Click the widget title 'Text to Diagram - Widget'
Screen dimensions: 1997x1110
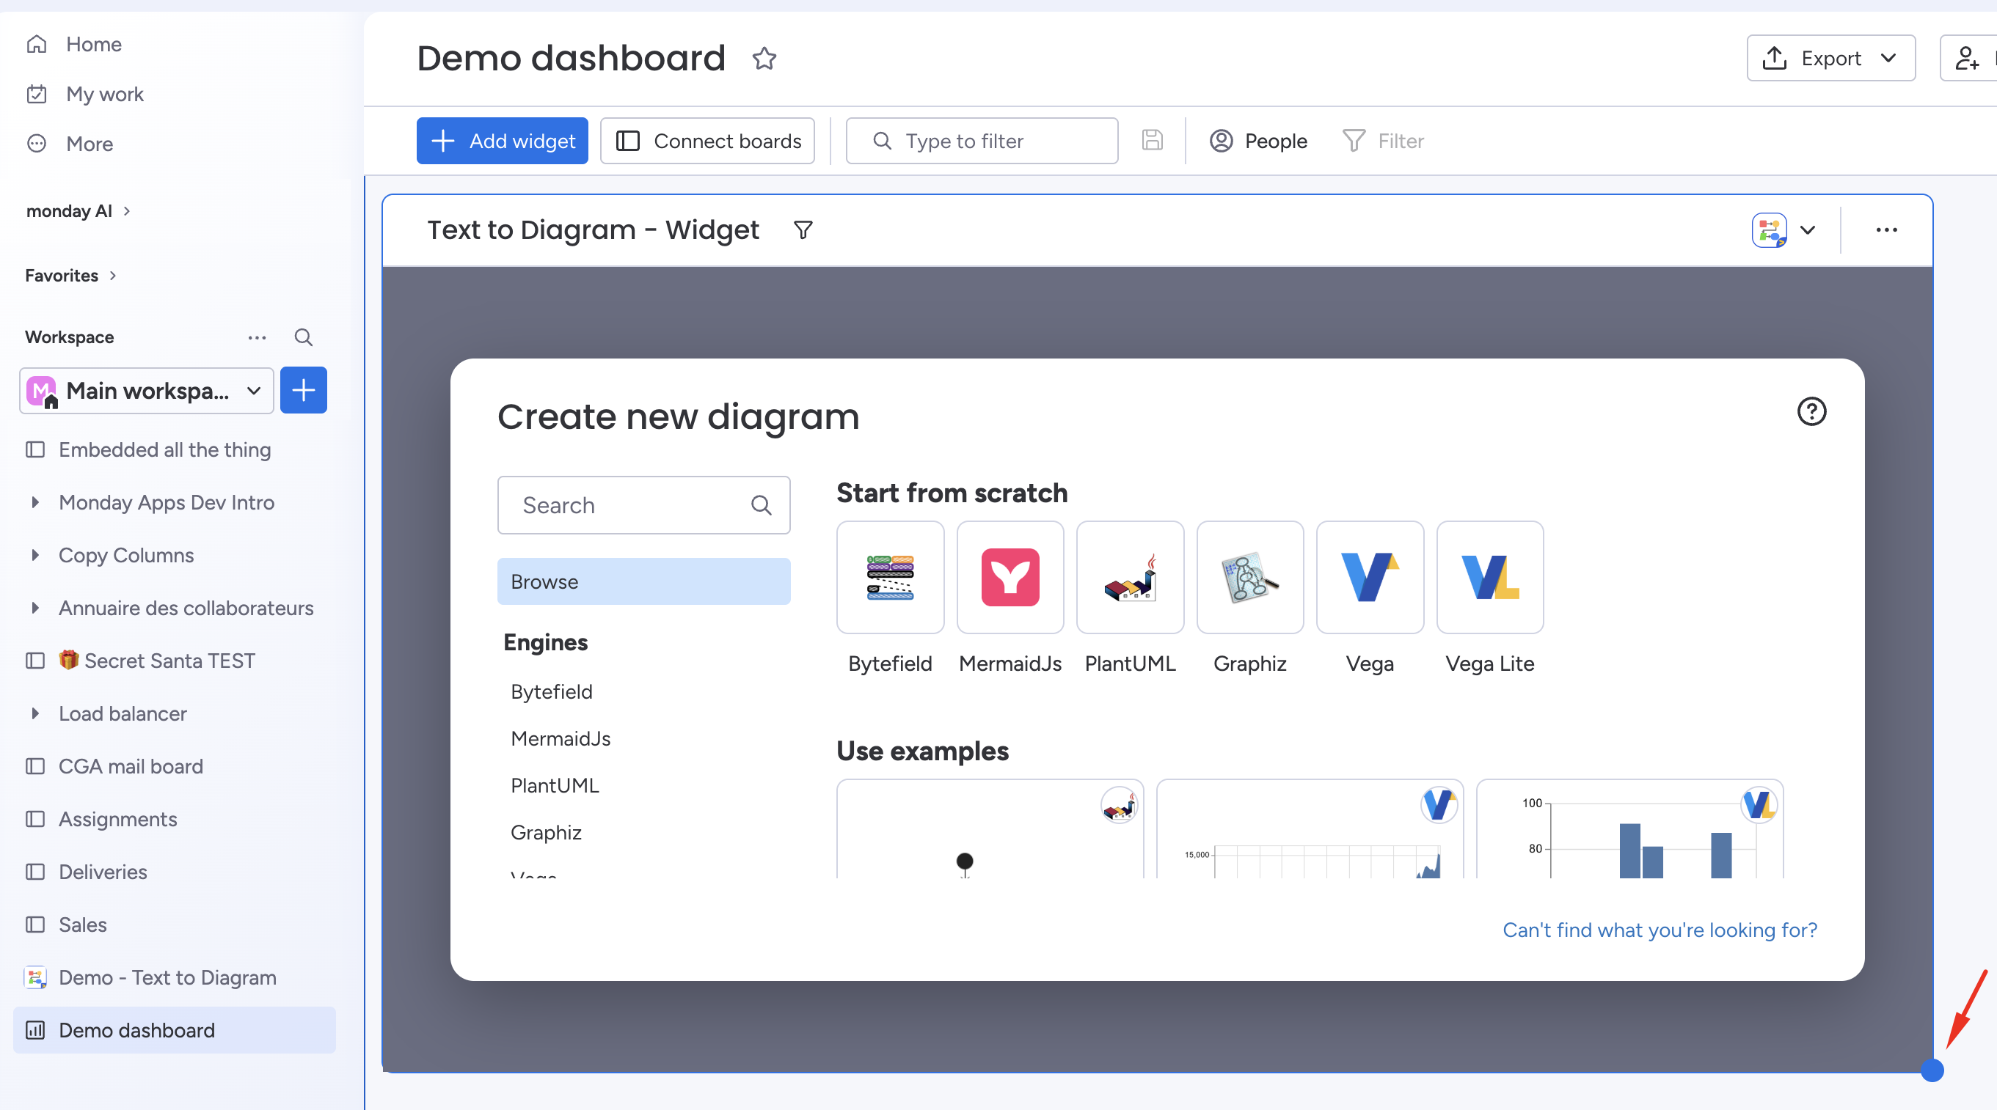(x=593, y=230)
